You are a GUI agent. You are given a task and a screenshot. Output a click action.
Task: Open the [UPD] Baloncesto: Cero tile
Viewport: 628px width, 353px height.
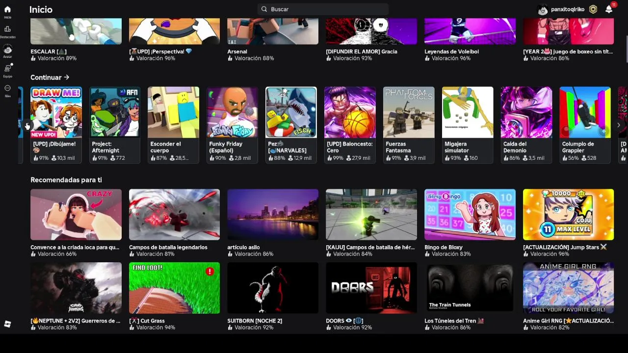click(350, 125)
